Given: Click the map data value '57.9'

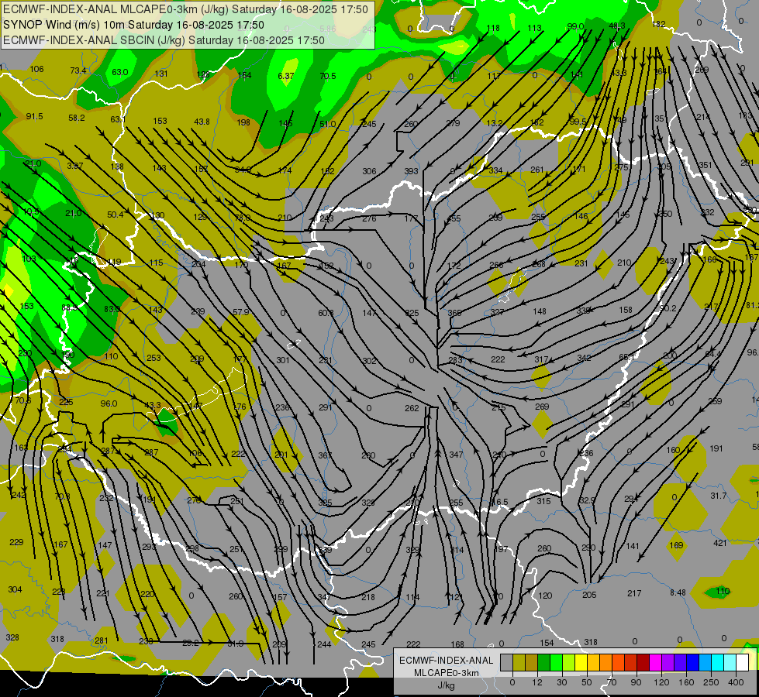Looking at the screenshot, I should (240, 312).
